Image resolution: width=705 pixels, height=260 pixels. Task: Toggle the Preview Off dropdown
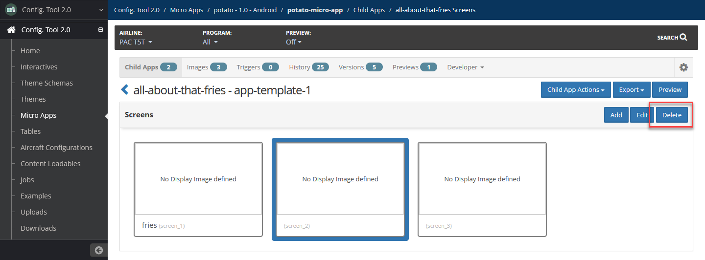[294, 42]
